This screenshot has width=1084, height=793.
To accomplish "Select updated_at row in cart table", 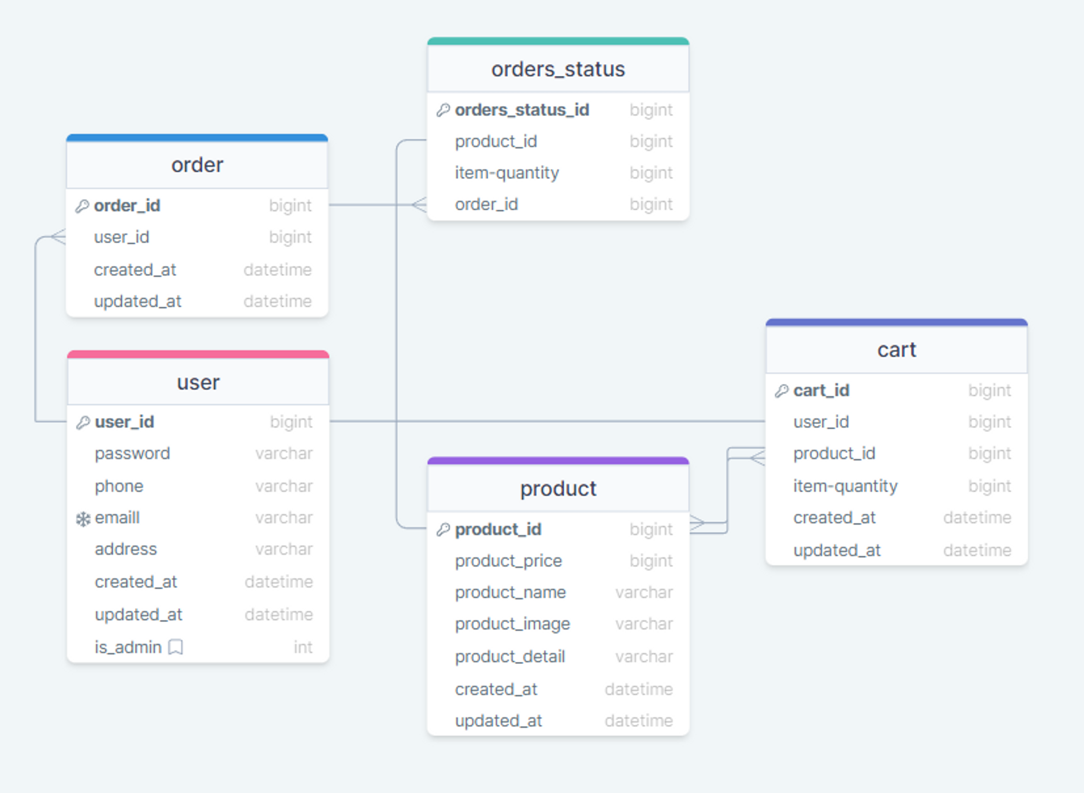I will [837, 550].
